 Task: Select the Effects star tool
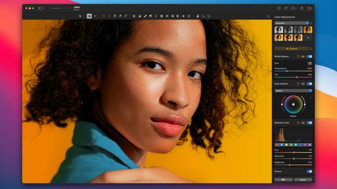coord(95,16)
